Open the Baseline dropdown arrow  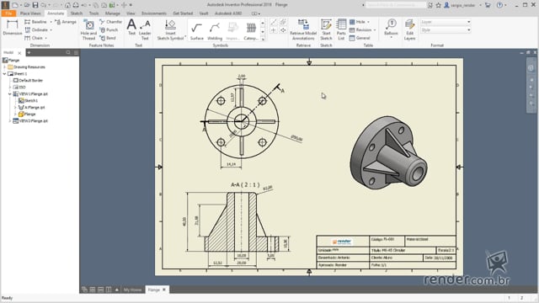51,22
